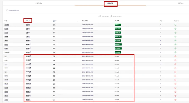Click external link icon in probe 62336 row
Image resolution: width=189 pixels, height=103 pixels.
pos(29,29)
